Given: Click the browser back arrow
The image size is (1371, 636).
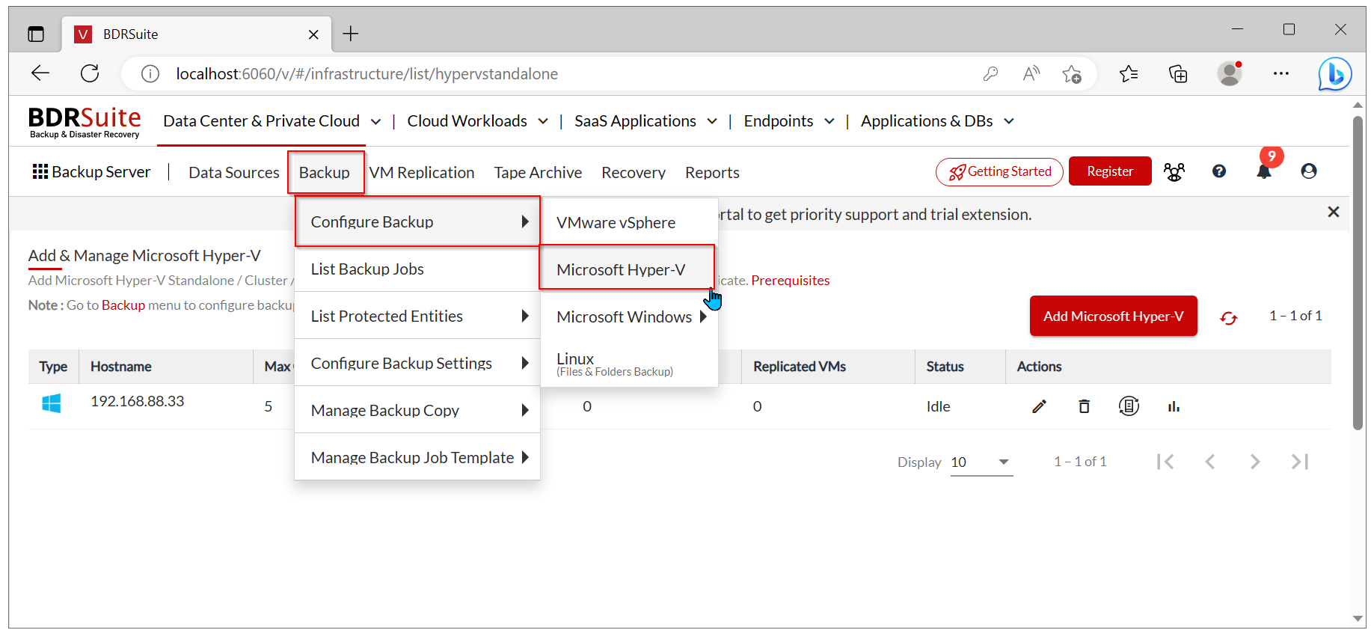Looking at the screenshot, I should coord(40,73).
